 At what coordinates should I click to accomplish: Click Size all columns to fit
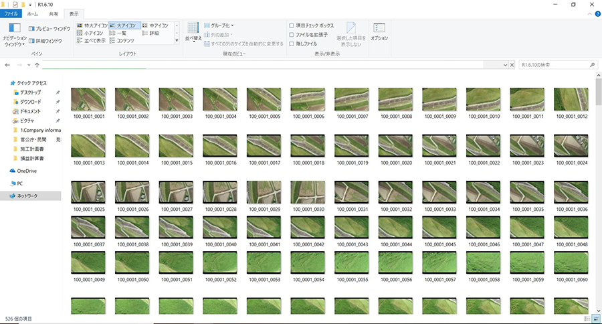point(243,44)
